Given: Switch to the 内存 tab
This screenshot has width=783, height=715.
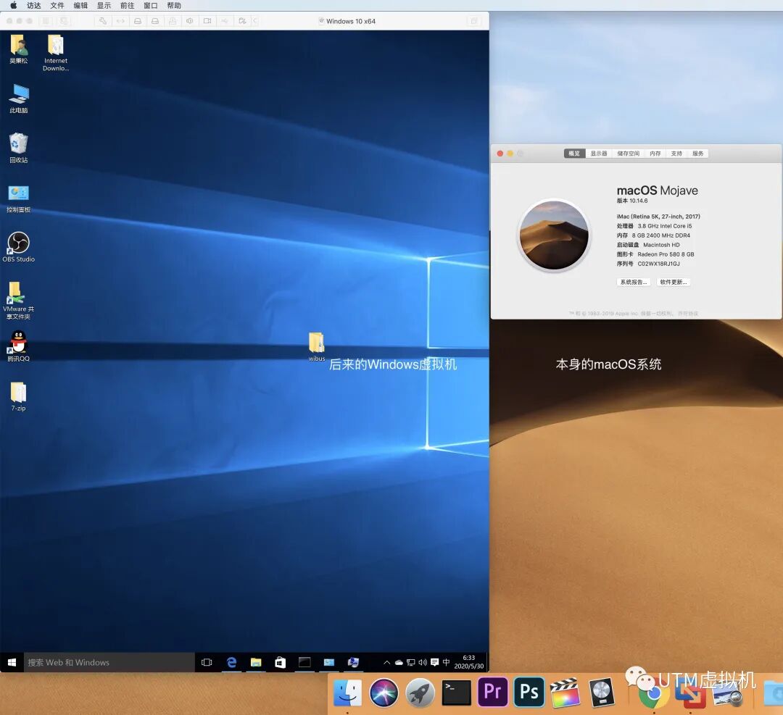Looking at the screenshot, I should pos(655,153).
